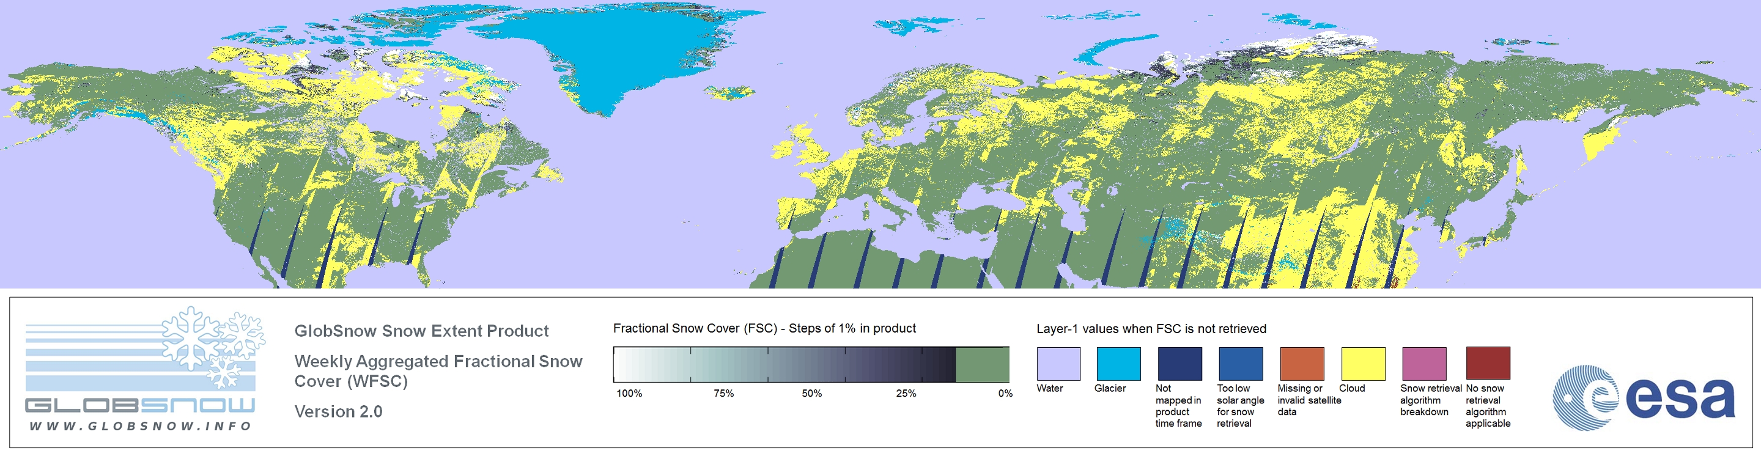This screenshot has height=456, width=1761.
Task: Click the ESA logo
Action: [x=1644, y=397]
